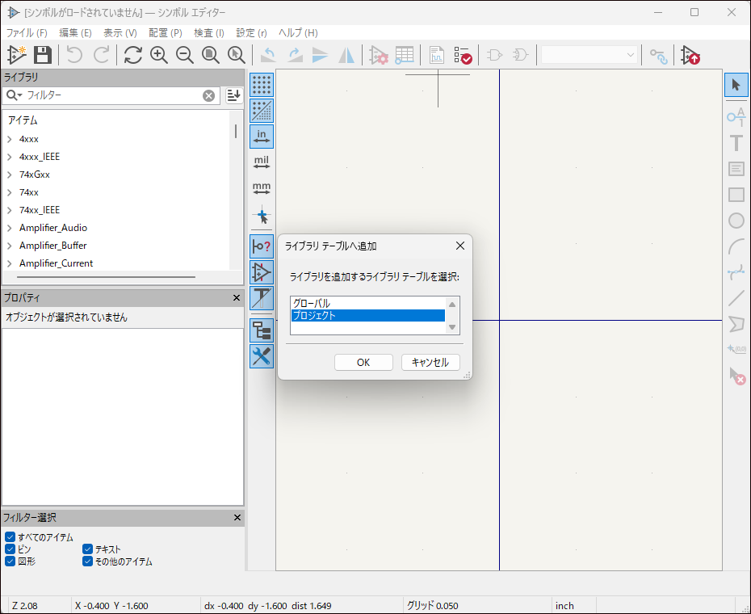Open the ファイル (F) menu

27,33
